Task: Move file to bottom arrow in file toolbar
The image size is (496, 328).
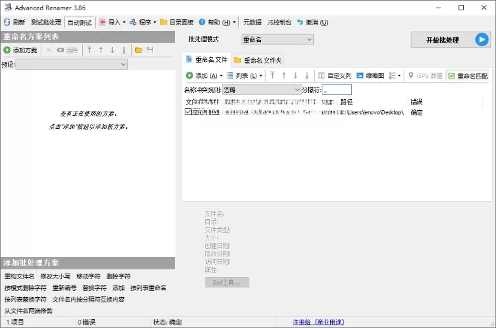Action: 307,75
